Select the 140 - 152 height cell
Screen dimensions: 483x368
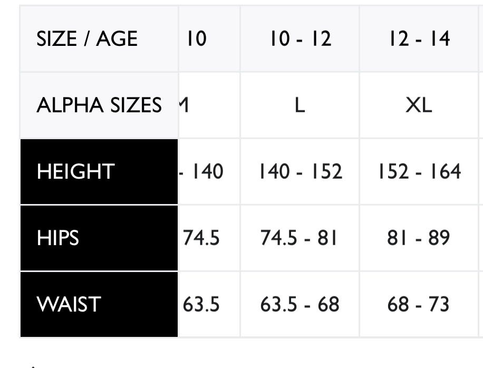pyautogui.click(x=300, y=172)
